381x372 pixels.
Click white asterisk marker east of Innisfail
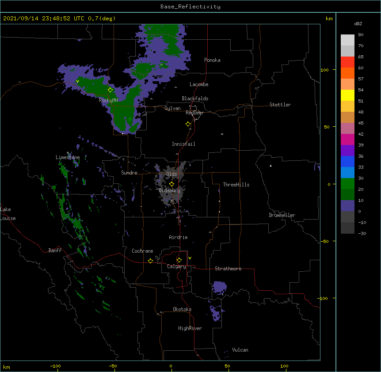point(222,134)
